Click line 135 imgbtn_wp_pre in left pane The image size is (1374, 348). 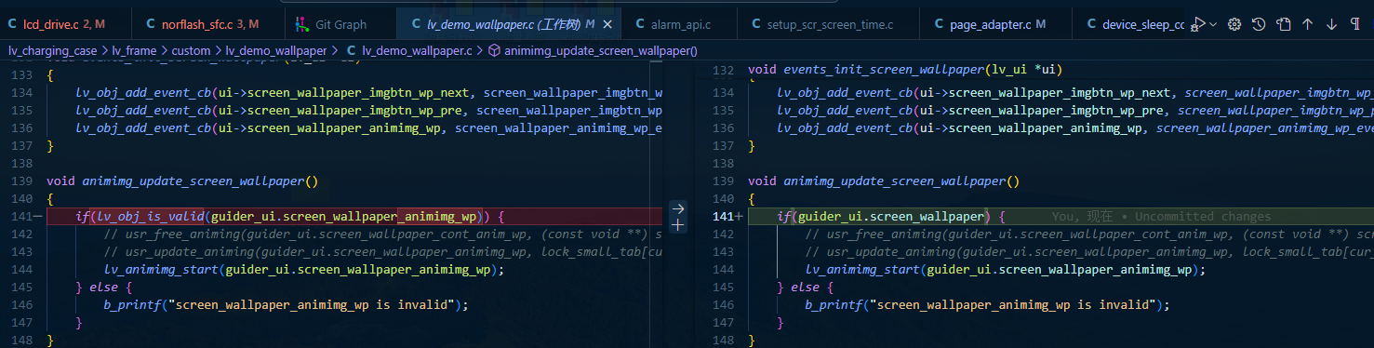[x=368, y=111]
